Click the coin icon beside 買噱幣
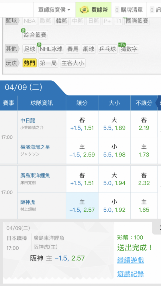This screenshot has height=286, width=161. [x=85, y=10]
